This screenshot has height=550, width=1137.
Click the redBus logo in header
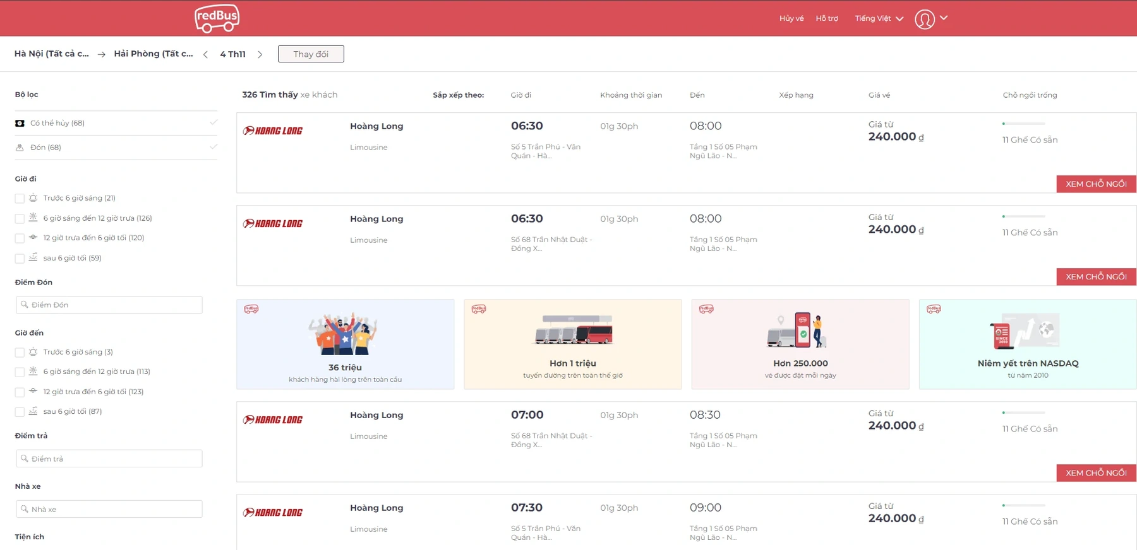tap(217, 18)
